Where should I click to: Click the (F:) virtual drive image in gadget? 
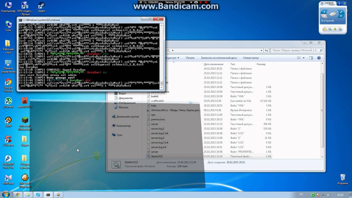[333, 14]
